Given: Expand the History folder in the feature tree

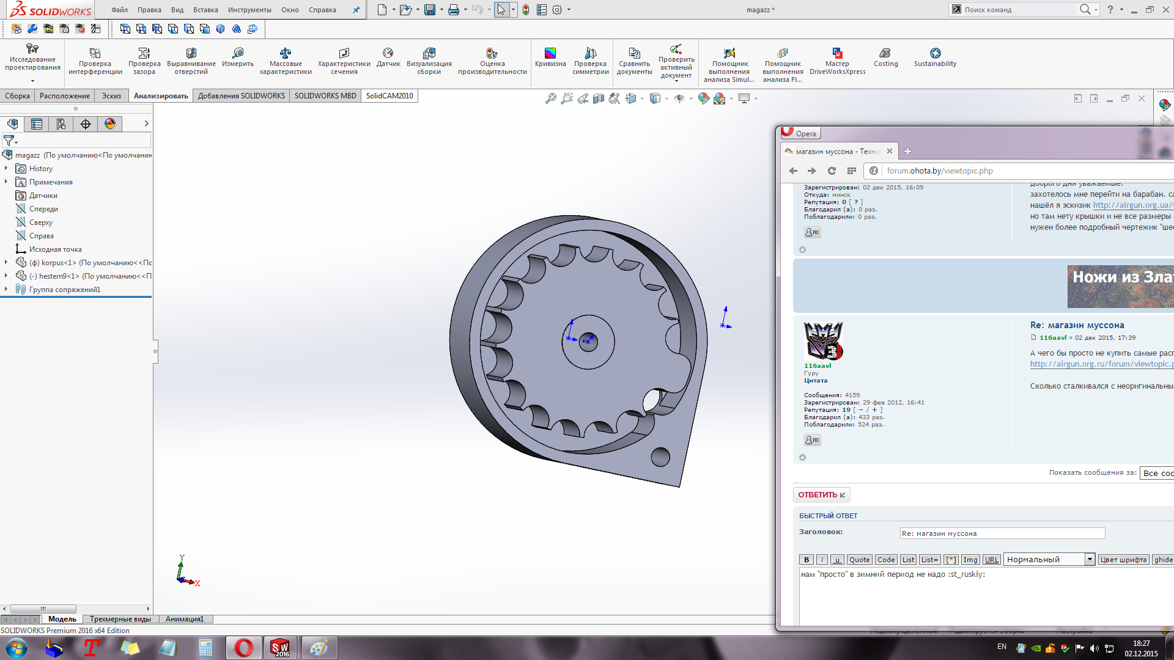Looking at the screenshot, I should tap(6, 168).
